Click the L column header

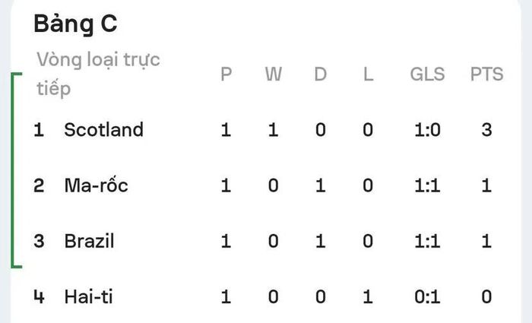[368, 74]
